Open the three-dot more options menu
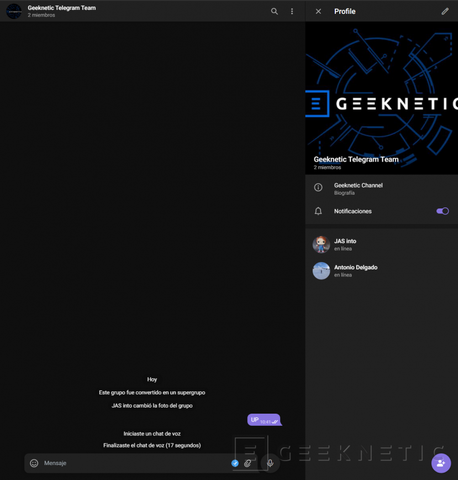458x480 pixels. click(292, 11)
